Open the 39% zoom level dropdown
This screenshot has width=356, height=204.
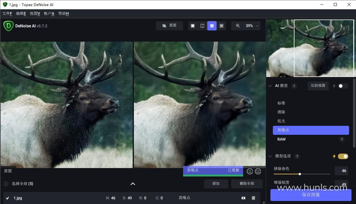[x=257, y=26]
